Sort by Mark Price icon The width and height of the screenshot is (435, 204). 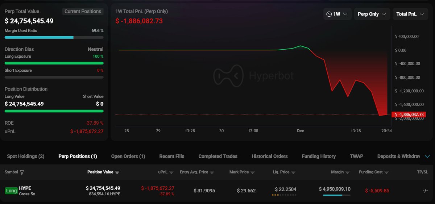point(253,172)
